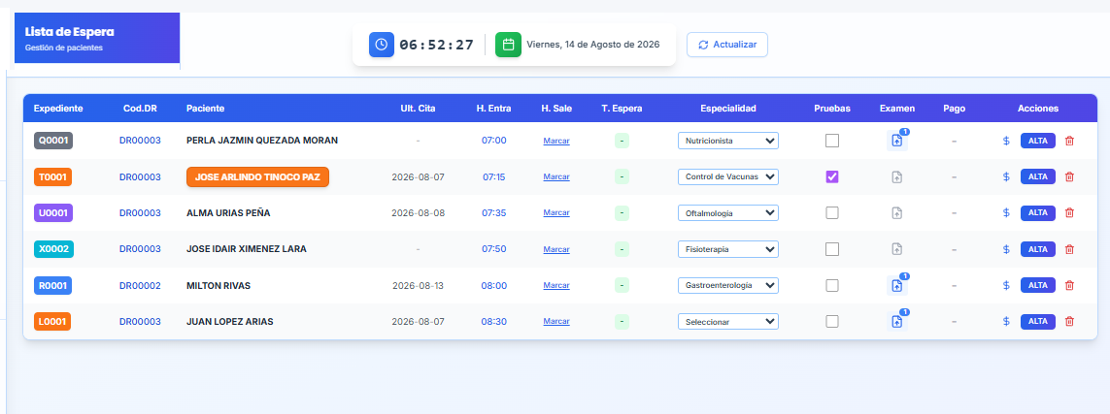
Task: Click the blue R0001 expediente badge
Action: 53,285
